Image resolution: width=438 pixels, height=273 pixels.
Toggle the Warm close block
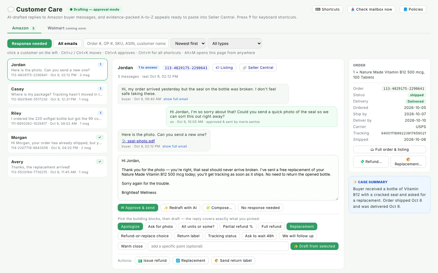132,246
